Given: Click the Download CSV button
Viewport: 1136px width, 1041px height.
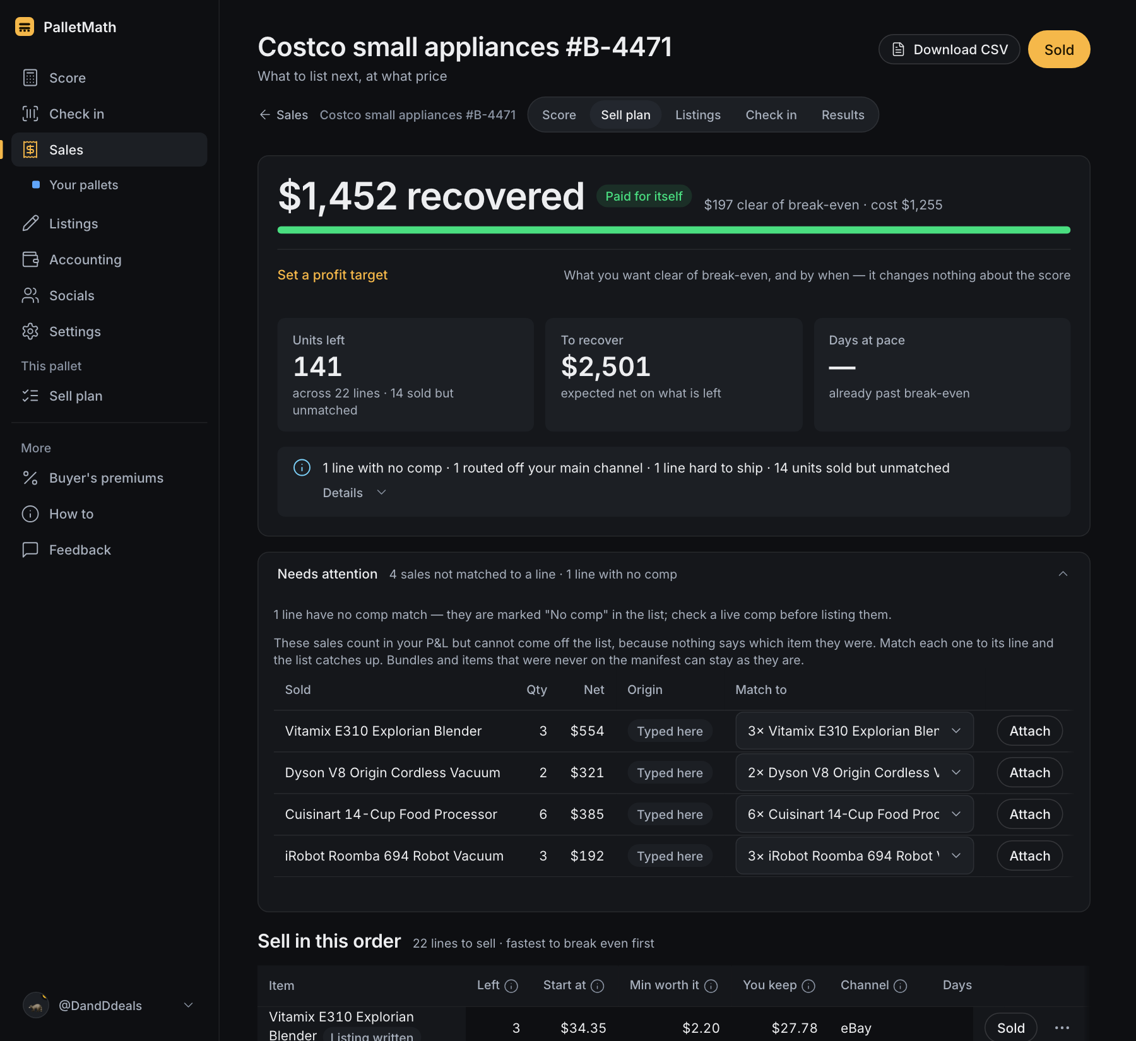Looking at the screenshot, I should 949,49.
